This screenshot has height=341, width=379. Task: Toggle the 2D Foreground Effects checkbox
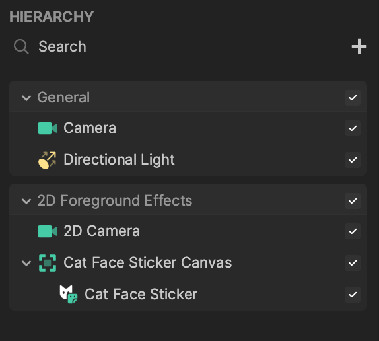pos(353,201)
